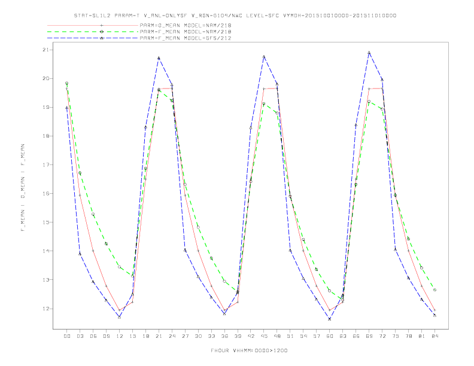Click y-axis tick label 16
Viewport: 474px width, 366px height.
[45, 193]
